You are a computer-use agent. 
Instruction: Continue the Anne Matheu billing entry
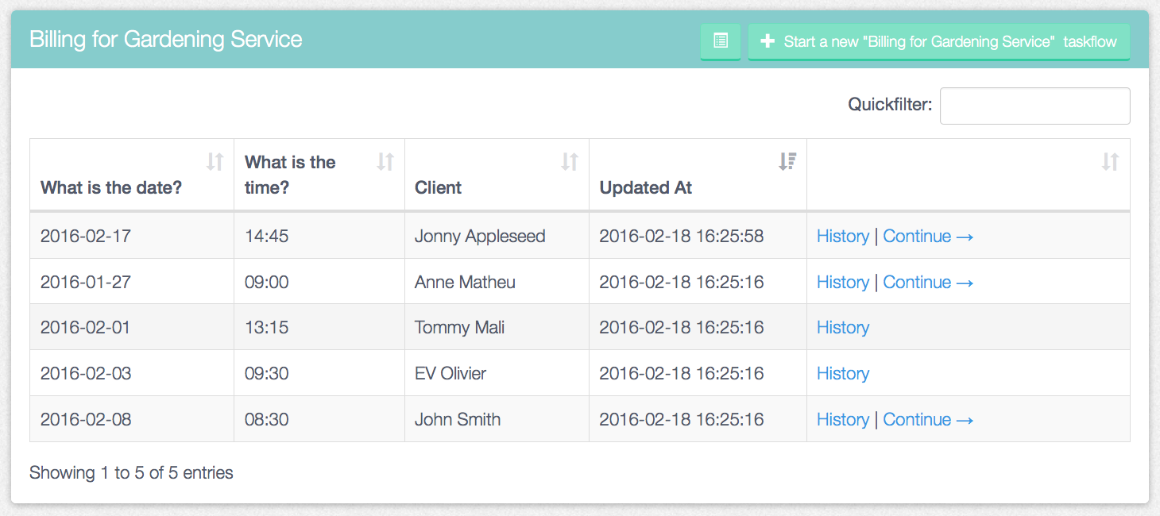(928, 283)
